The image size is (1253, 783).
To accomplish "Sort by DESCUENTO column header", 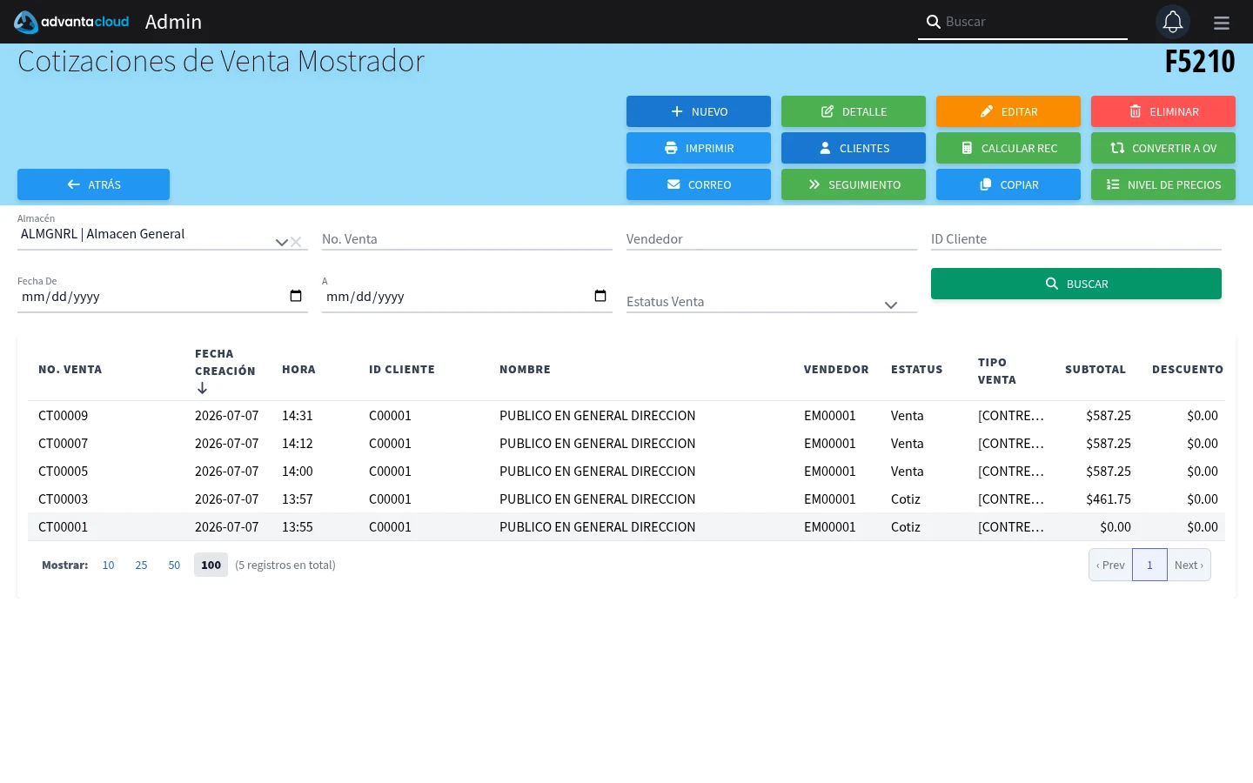I will coord(1187,370).
